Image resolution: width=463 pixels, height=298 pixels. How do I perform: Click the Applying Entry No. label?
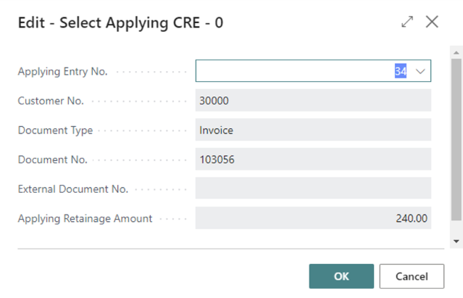click(x=62, y=72)
